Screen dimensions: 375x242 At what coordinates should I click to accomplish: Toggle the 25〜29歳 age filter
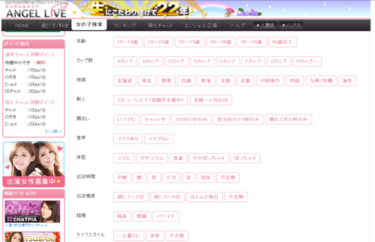pos(189,42)
